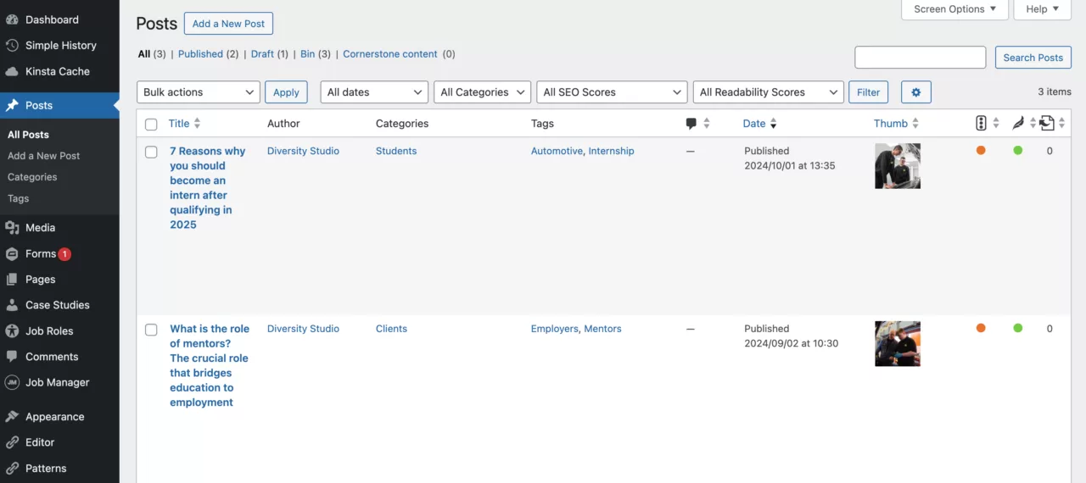Image resolution: width=1086 pixels, height=483 pixels.
Task: Click the Dashboard icon in sidebar
Action: point(12,19)
